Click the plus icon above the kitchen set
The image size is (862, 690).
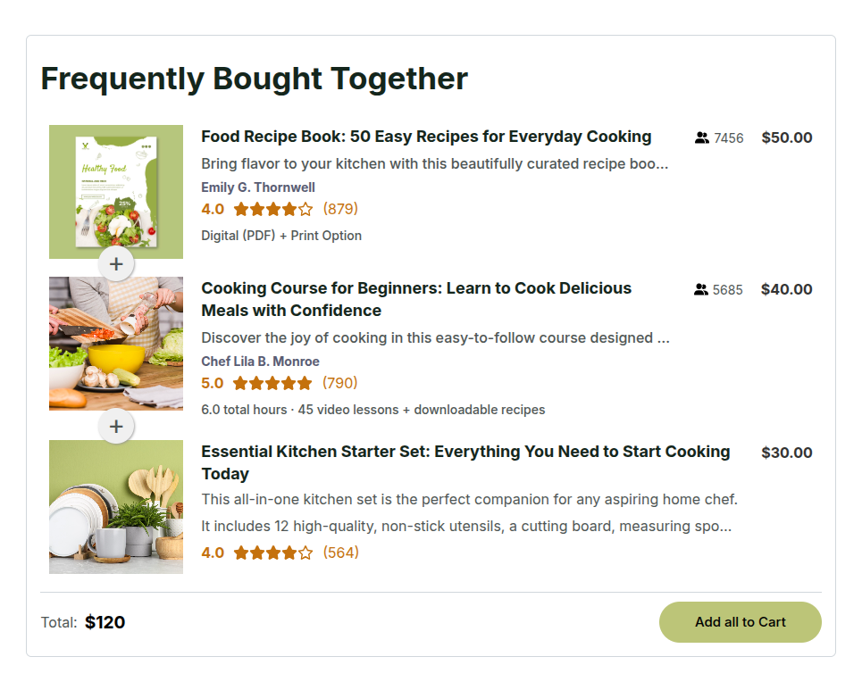pos(116,427)
